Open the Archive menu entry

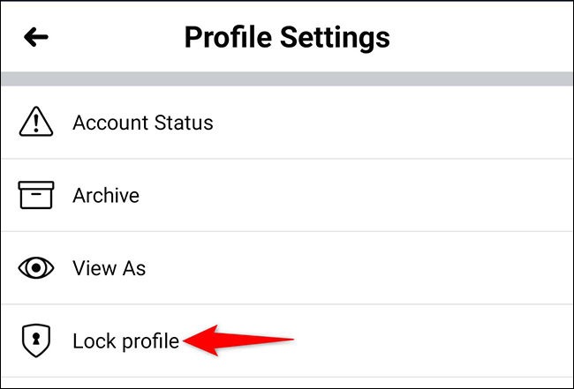coord(105,195)
